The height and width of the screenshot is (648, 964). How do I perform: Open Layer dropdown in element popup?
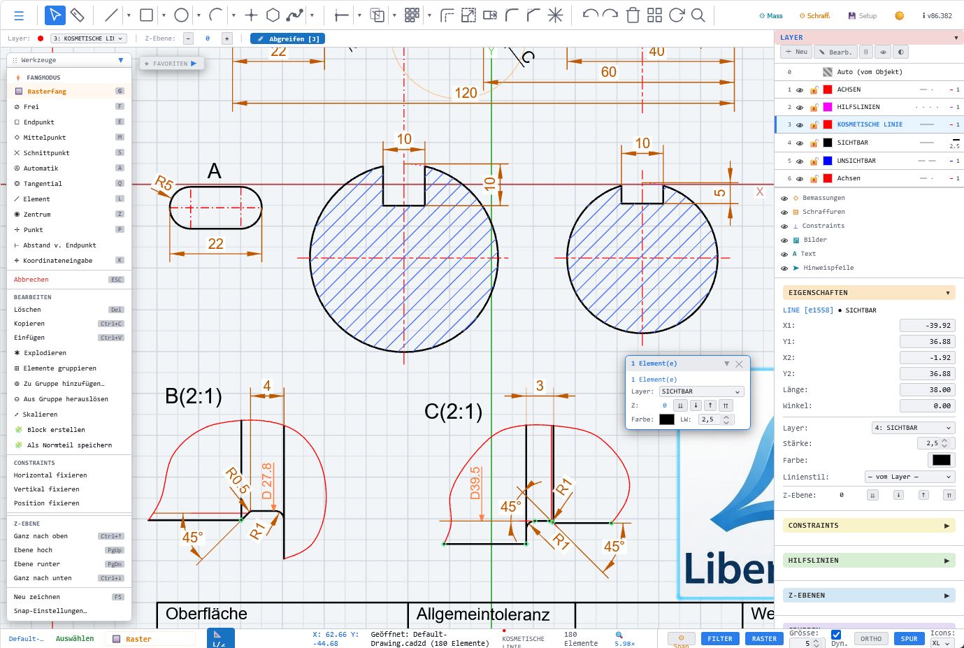tap(701, 392)
